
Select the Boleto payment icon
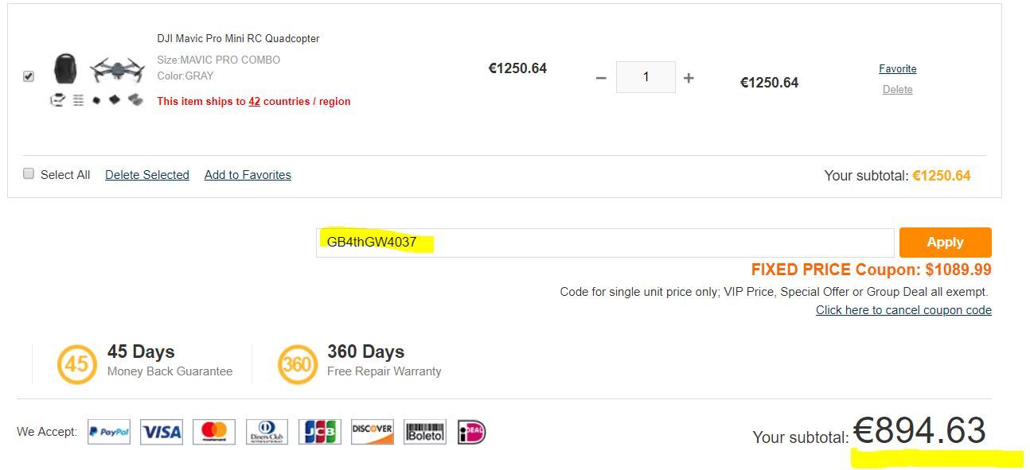tap(425, 432)
